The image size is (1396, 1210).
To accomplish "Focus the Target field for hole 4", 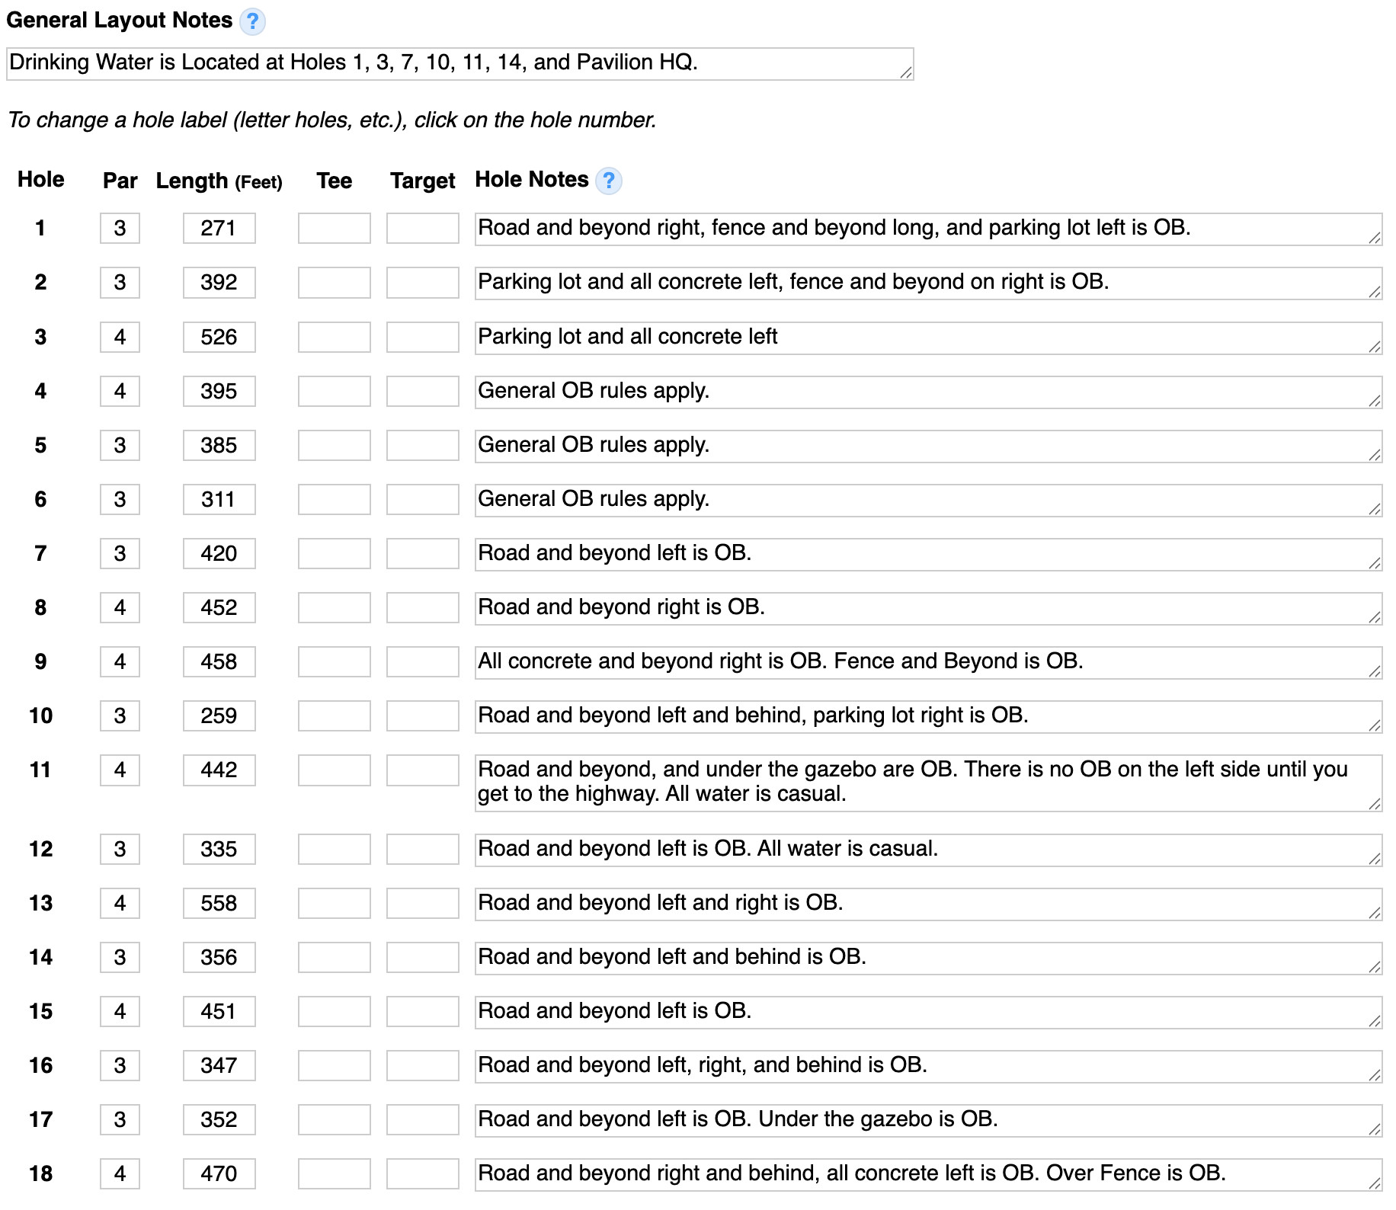I will click(422, 391).
